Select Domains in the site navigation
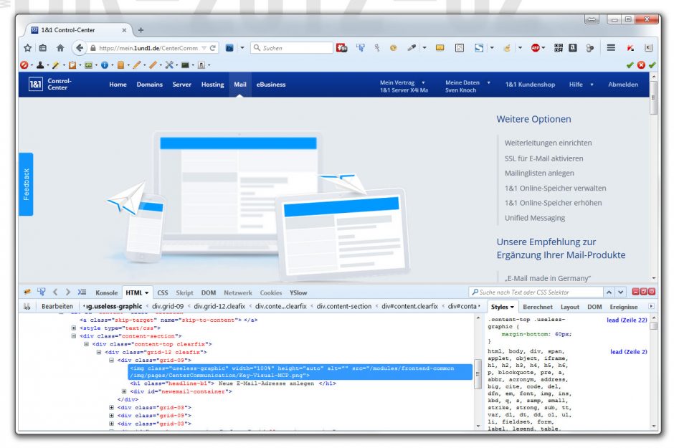The image size is (674, 448). (x=150, y=84)
